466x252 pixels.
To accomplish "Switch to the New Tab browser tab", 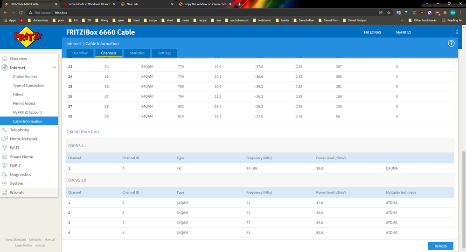I will click(x=146, y=4).
